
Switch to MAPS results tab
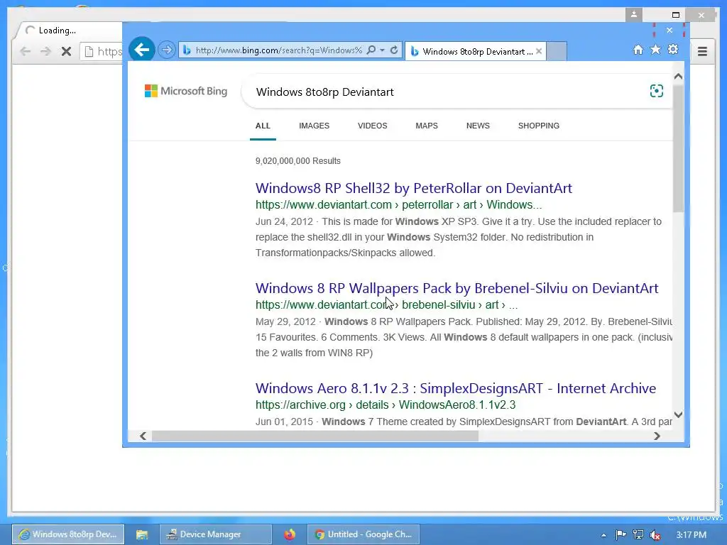coord(427,126)
